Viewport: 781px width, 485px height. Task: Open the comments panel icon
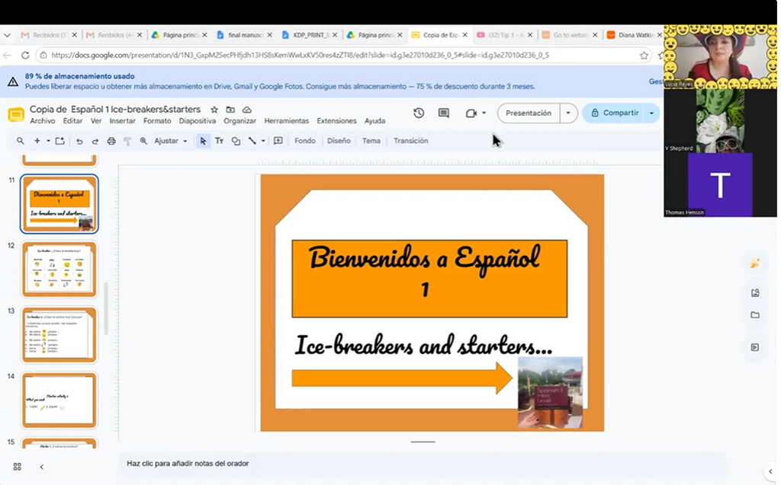(443, 113)
